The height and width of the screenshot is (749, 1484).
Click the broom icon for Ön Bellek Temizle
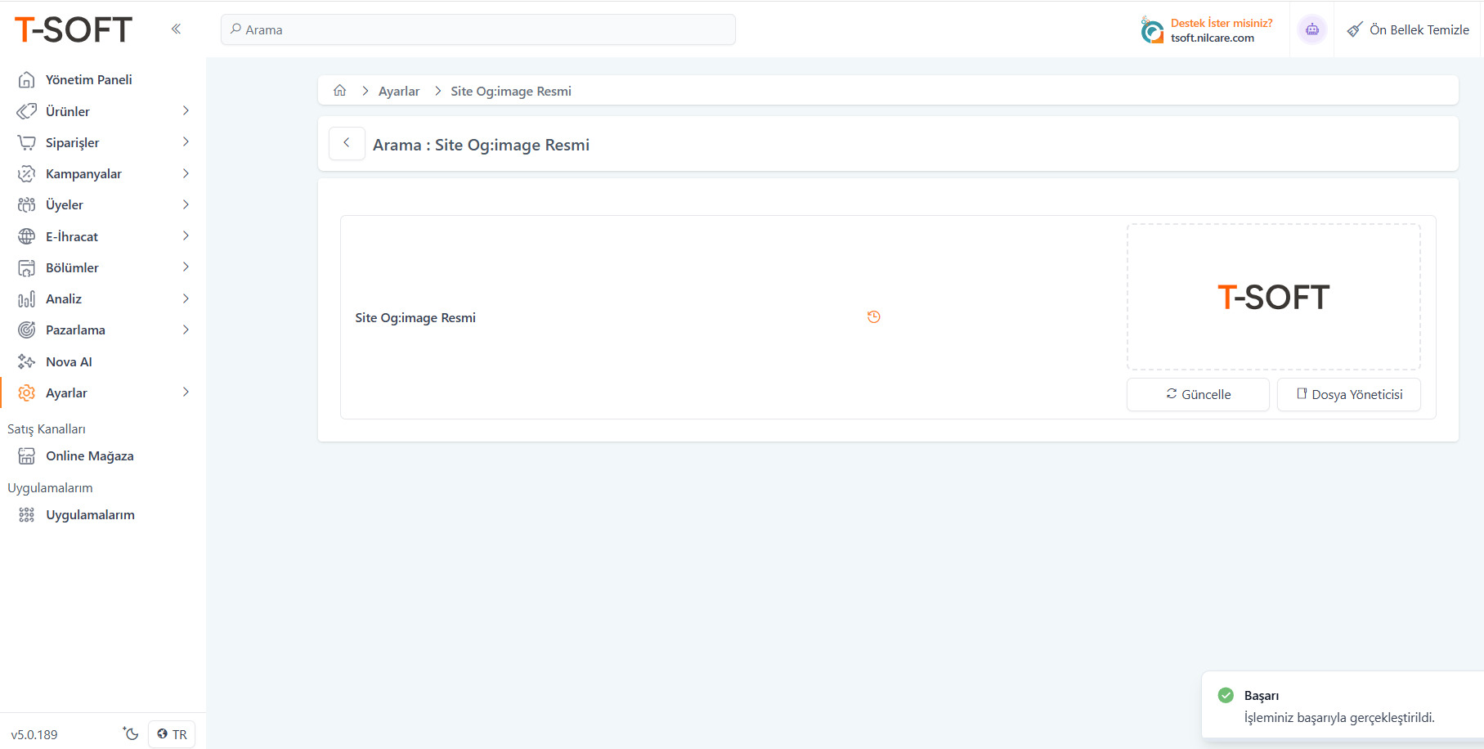point(1355,29)
